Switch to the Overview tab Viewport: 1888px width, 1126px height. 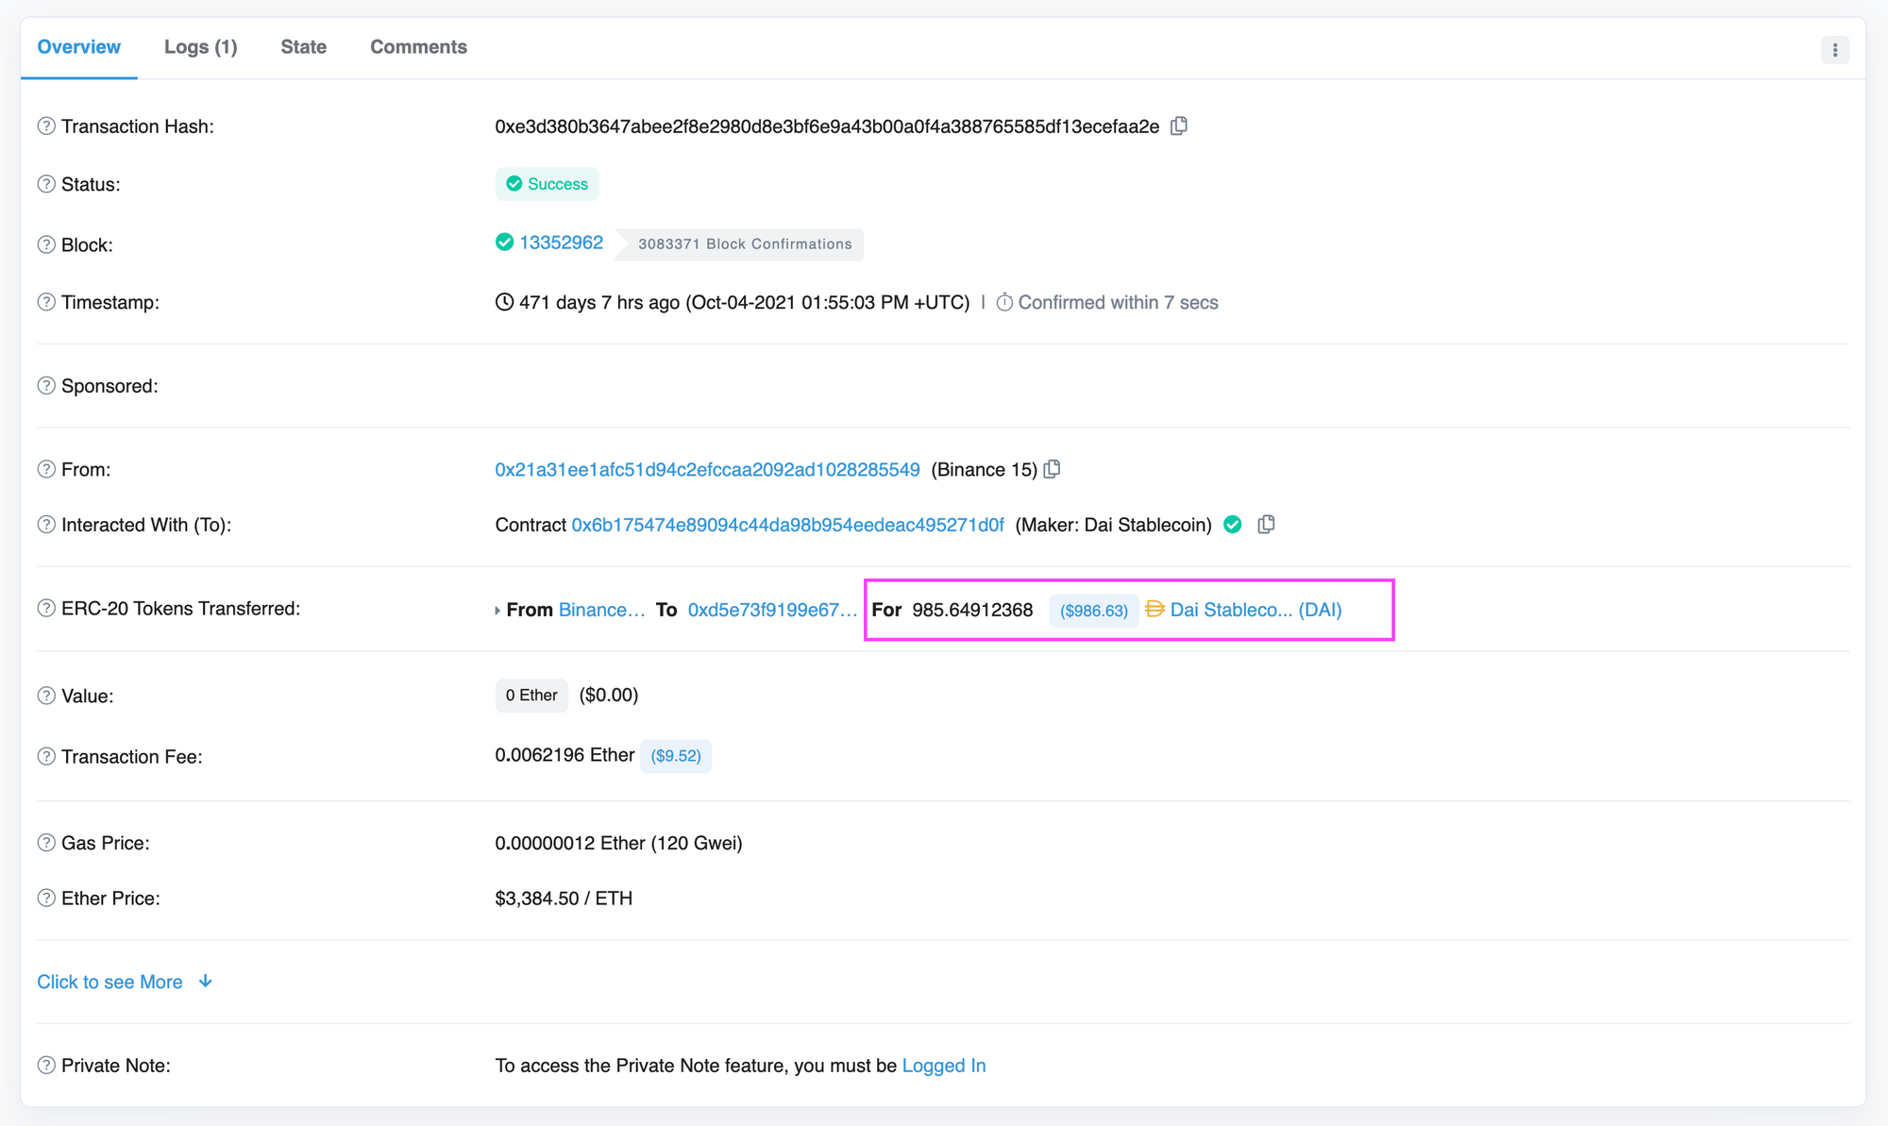(x=79, y=47)
